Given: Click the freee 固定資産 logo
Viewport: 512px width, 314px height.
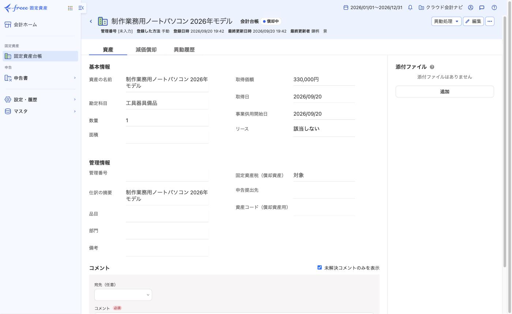Looking at the screenshot, I should [x=26, y=8].
